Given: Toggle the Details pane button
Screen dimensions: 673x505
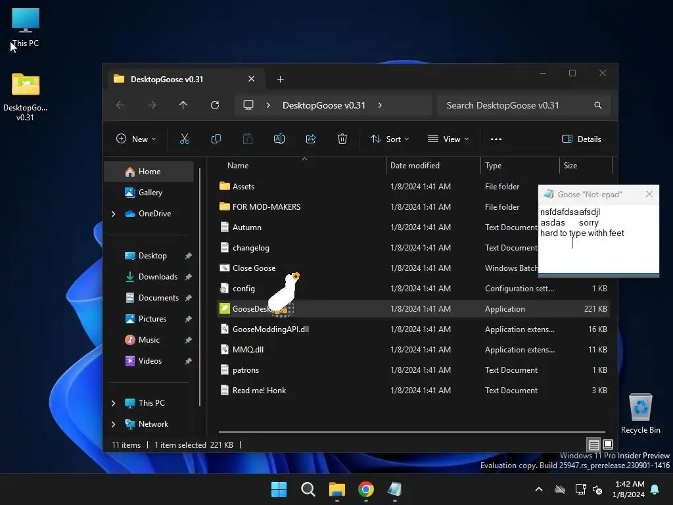Looking at the screenshot, I should (582, 139).
